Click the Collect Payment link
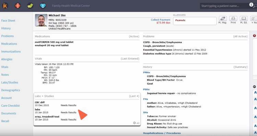 (x=160, y=20)
